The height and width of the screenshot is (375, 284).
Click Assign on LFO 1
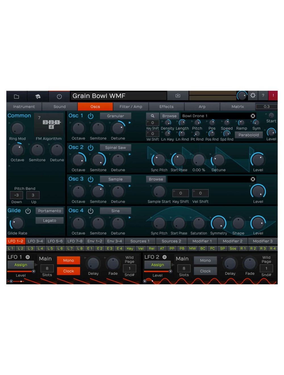(20, 265)
